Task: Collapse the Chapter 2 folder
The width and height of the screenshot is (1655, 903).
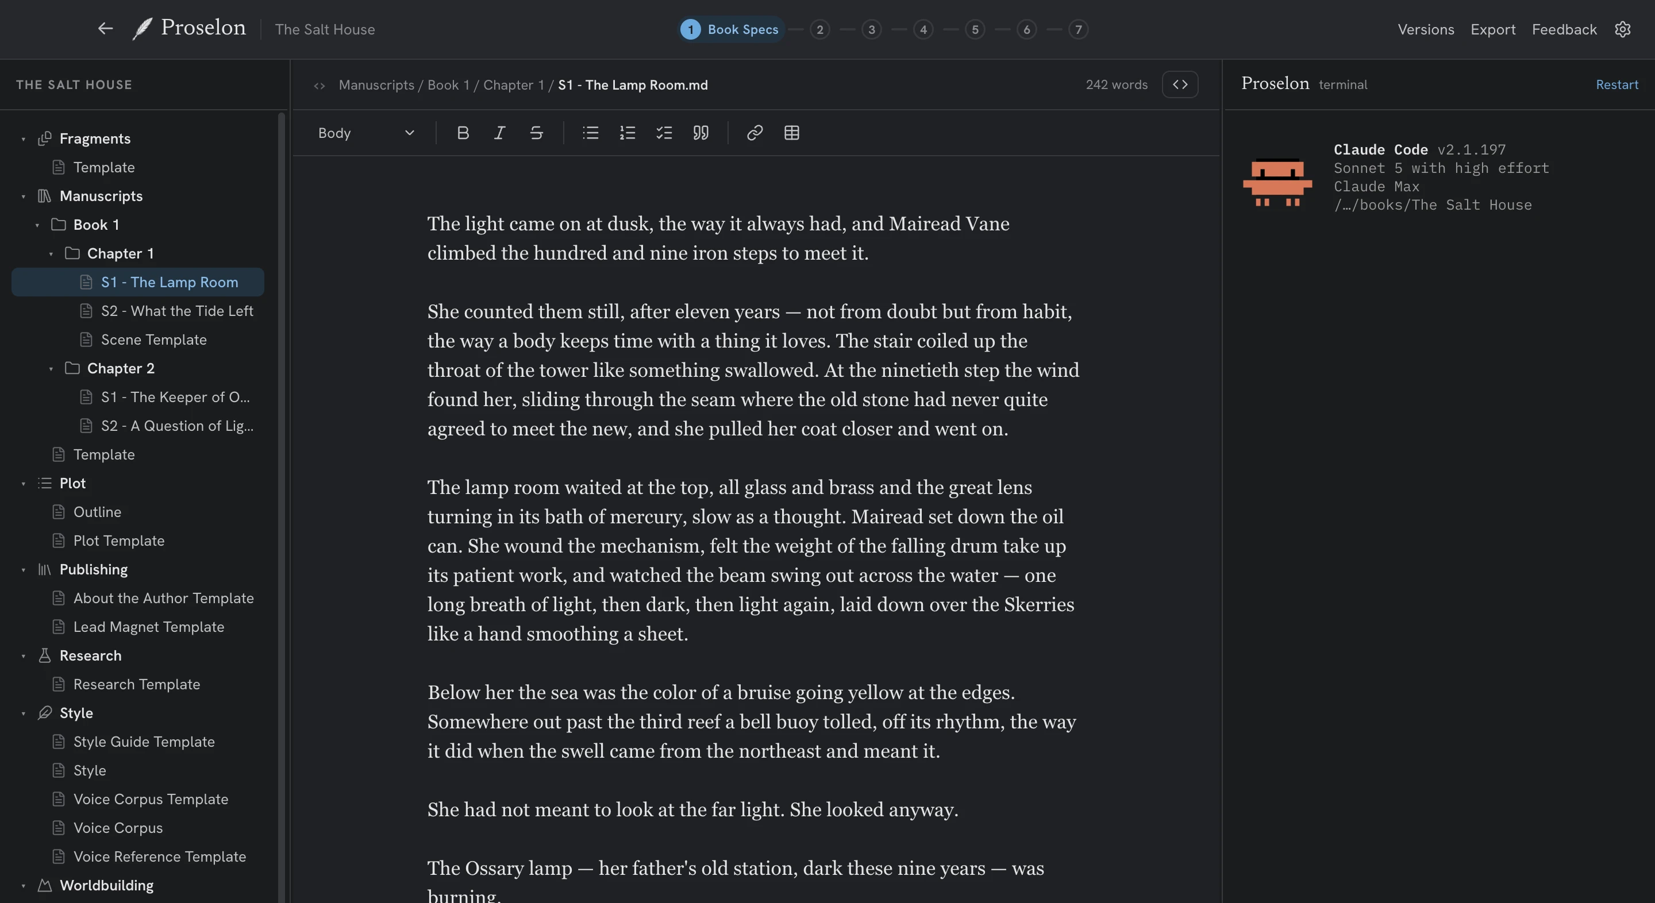Action: [51, 369]
